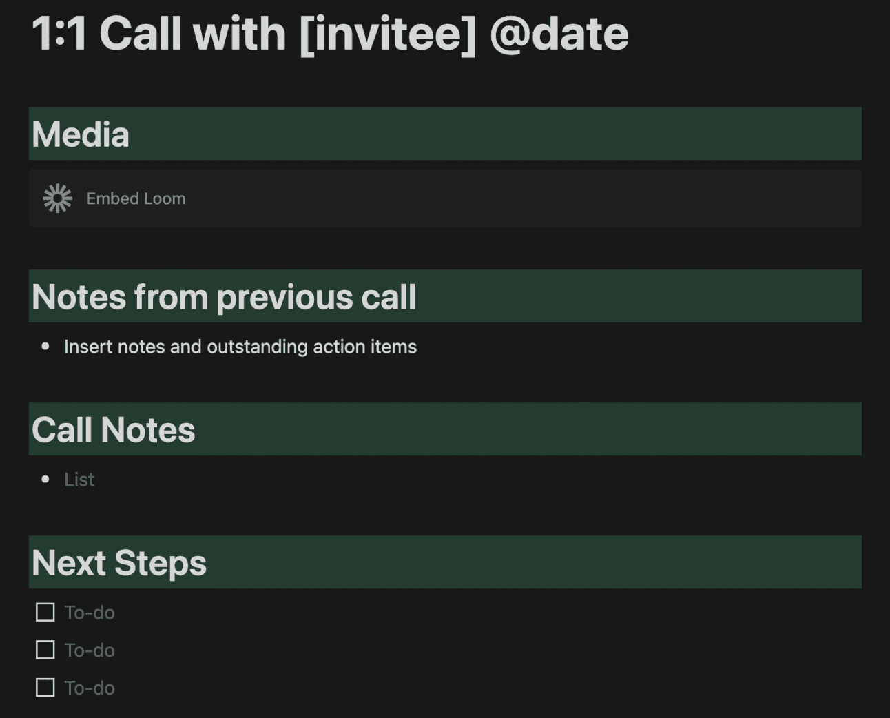
Task: Select the second To-do text field
Action: click(x=90, y=650)
